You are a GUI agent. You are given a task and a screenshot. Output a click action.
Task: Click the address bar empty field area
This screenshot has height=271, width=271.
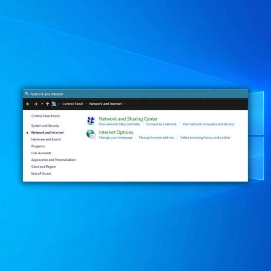187,104
